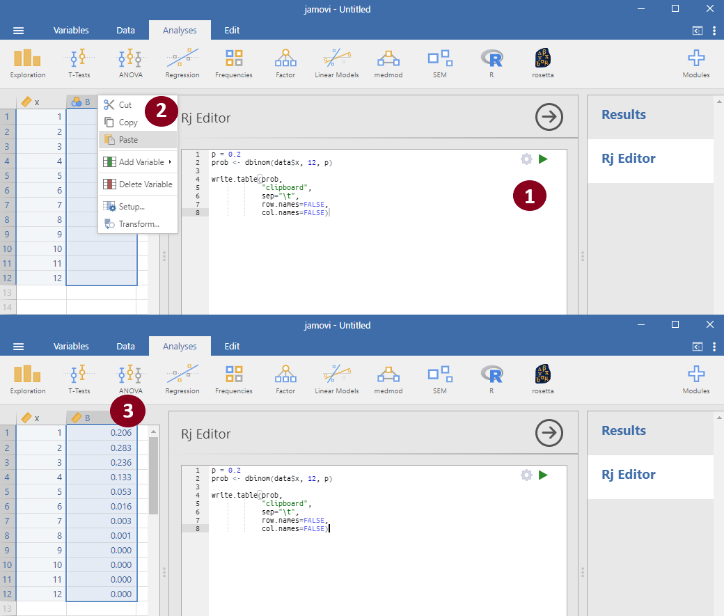The image size is (724, 616).
Task: Open Rj editor settings gear, top window
Action: click(526, 159)
